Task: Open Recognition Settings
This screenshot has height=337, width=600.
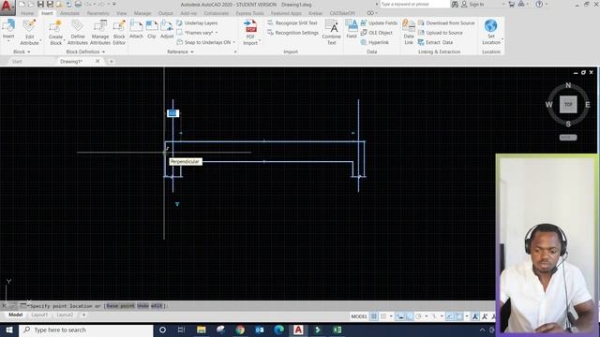Action: (x=292, y=33)
